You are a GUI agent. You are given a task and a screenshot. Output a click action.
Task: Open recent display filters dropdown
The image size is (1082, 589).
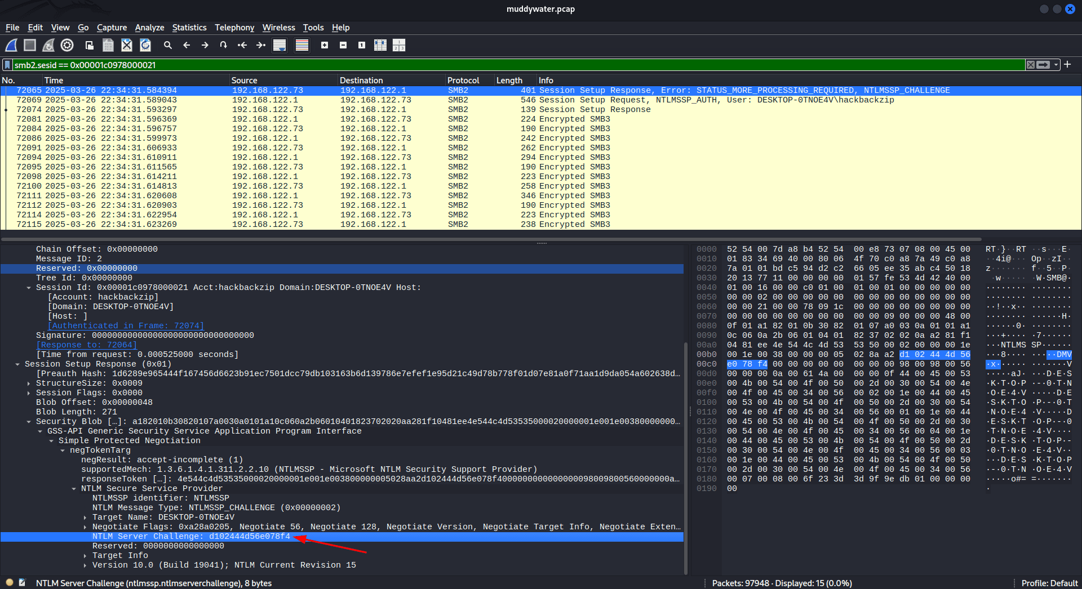point(1056,65)
